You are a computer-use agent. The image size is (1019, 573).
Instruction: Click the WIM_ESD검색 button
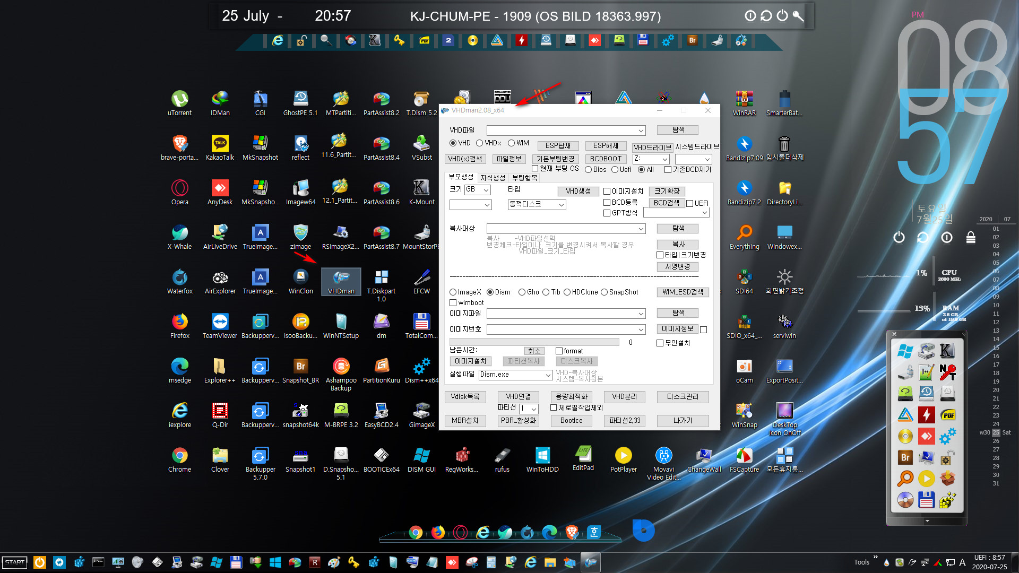pyautogui.click(x=683, y=292)
